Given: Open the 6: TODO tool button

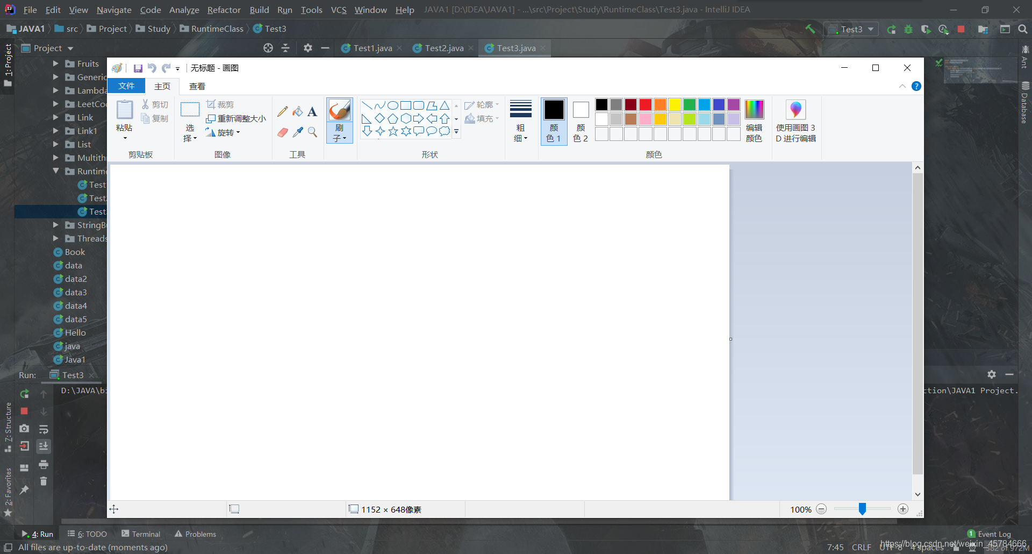Looking at the screenshot, I should coord(87,534).
